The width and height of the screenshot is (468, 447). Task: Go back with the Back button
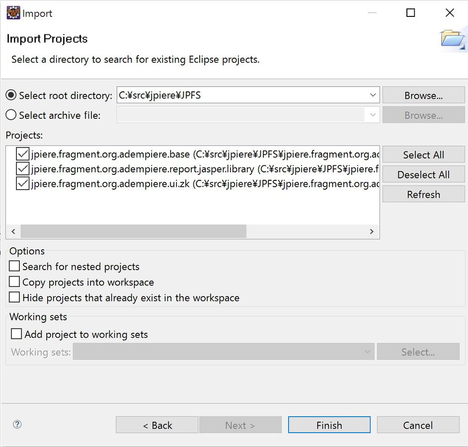click(x=157, y=425)
